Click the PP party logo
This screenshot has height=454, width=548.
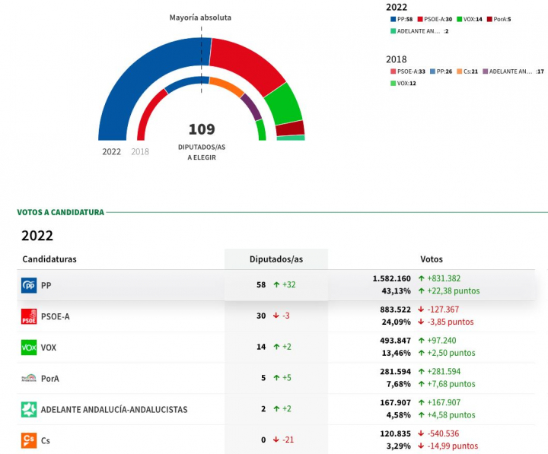(29, 285)
